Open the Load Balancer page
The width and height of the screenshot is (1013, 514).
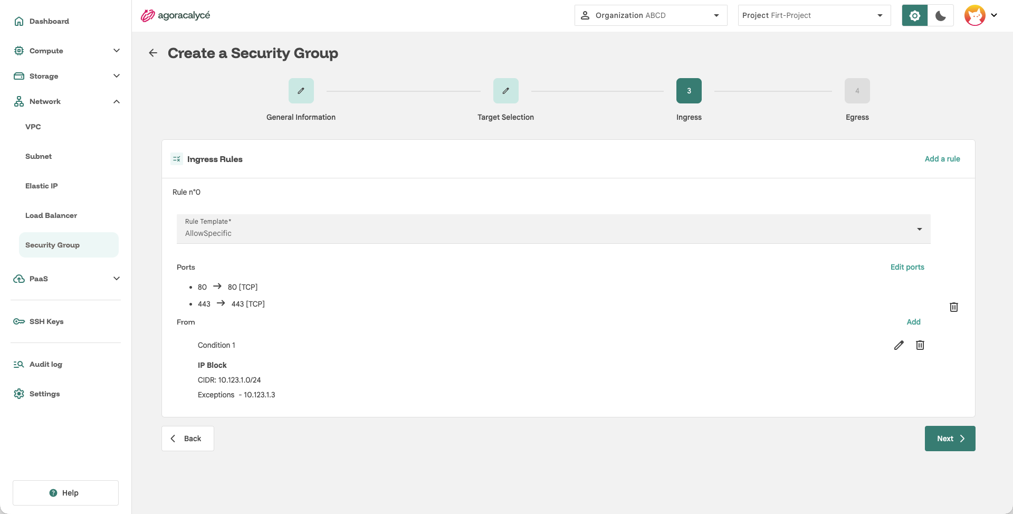[51, 215]
